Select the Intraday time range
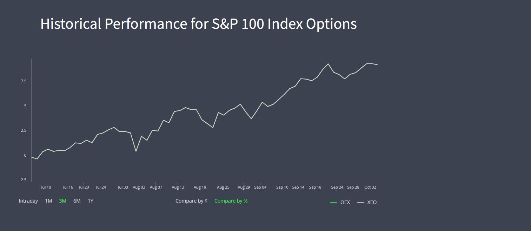 pyautogui.click(x=28, y=201)
